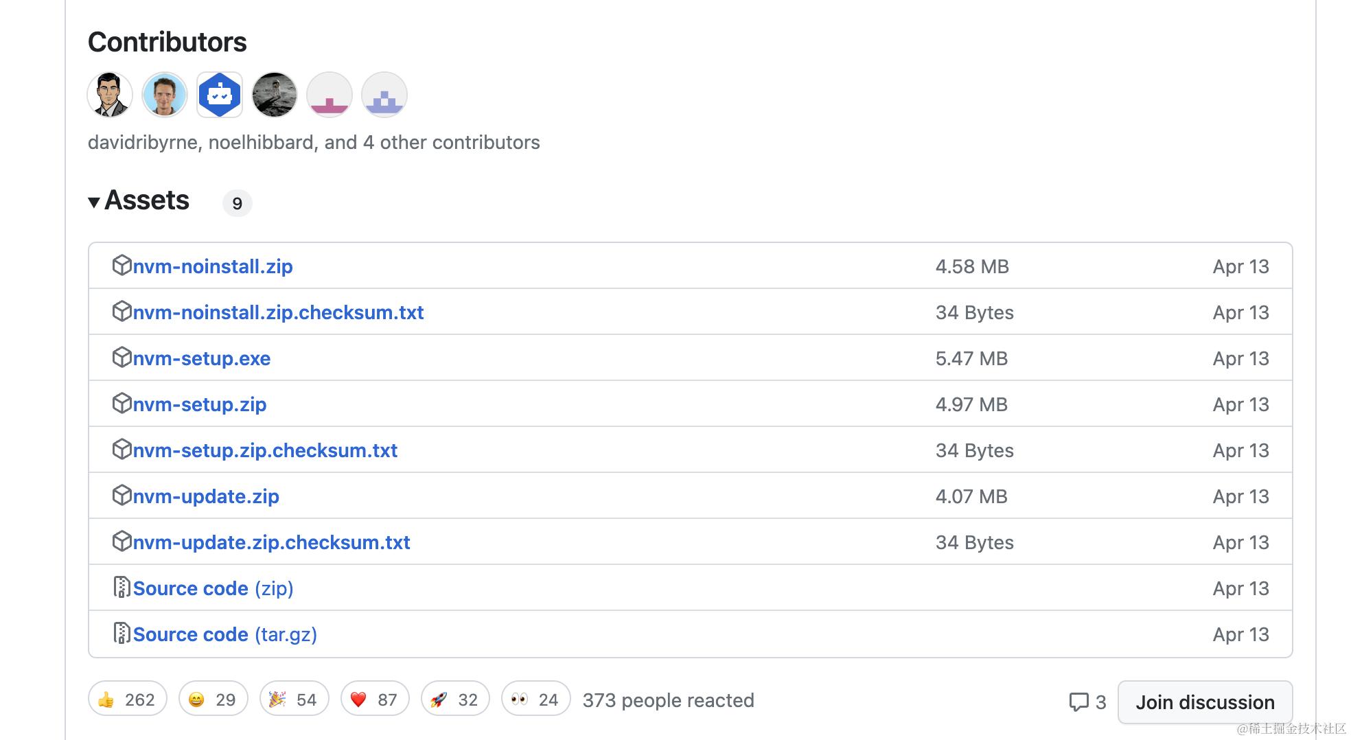Open the second contributor avatar with blue background

pyautogui.click(x=165, y=95)
